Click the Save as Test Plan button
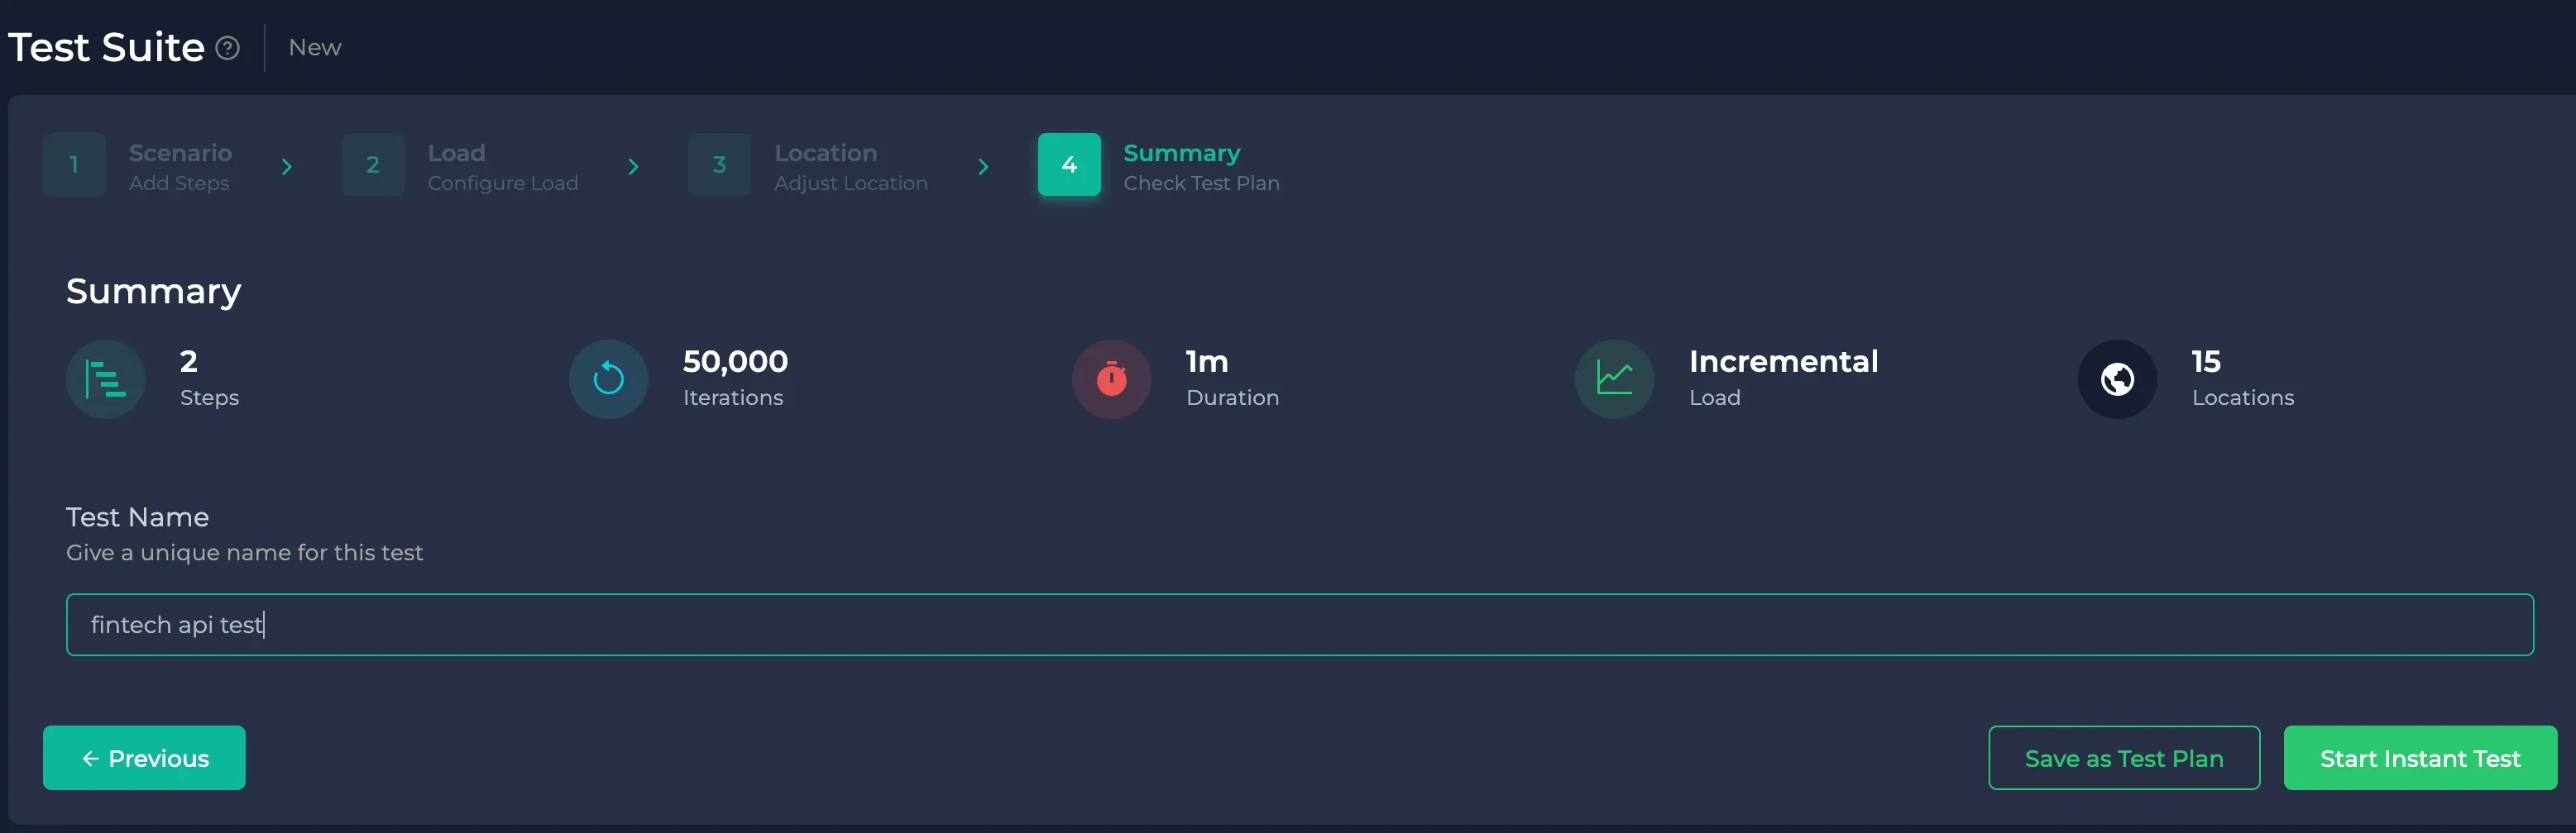Screen dimensions: 2576x833 [x=2124, y=758]
